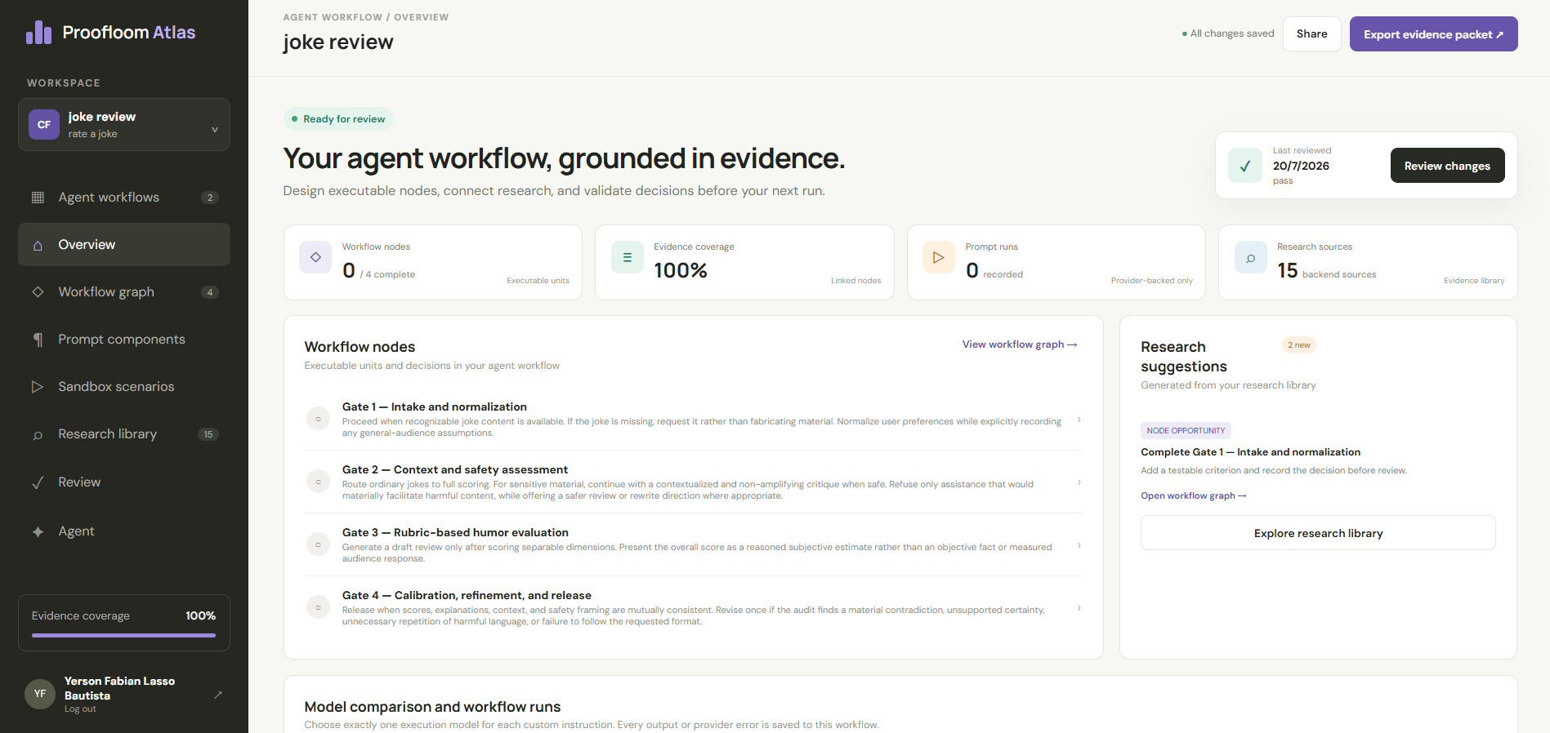Toggle Gate 4 status circle
The image size is (1550, 733).
[x=318, y=607]
